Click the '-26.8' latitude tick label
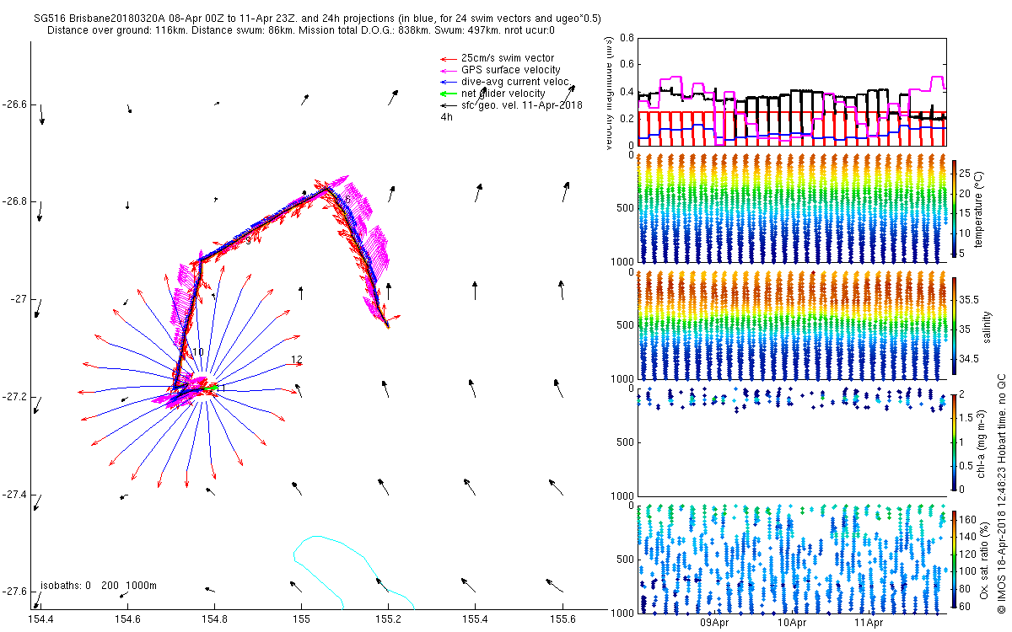1012x632 pixels. (15, 201)
